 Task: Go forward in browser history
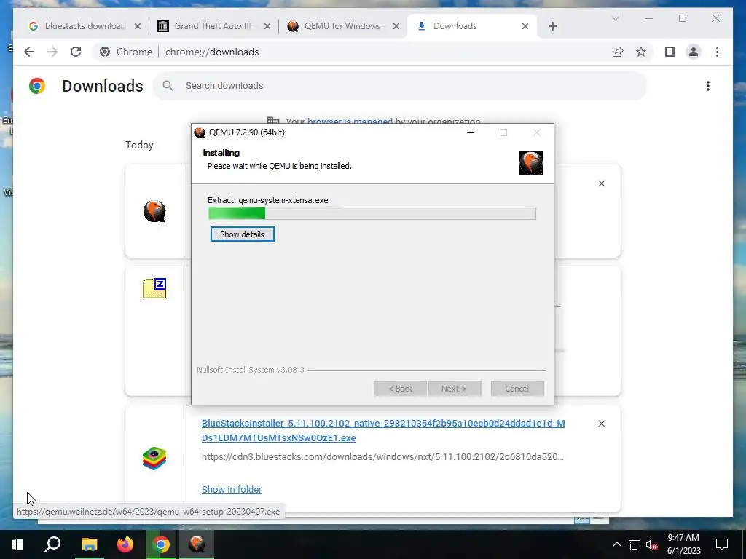(x=52, y=52)
